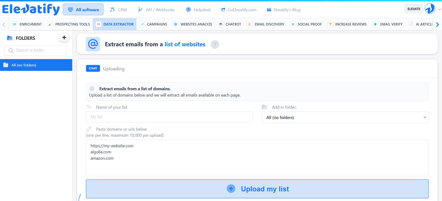Click the blog quote icon
Image resolution: width=442 pixels, height=201 pixels.
269,10
